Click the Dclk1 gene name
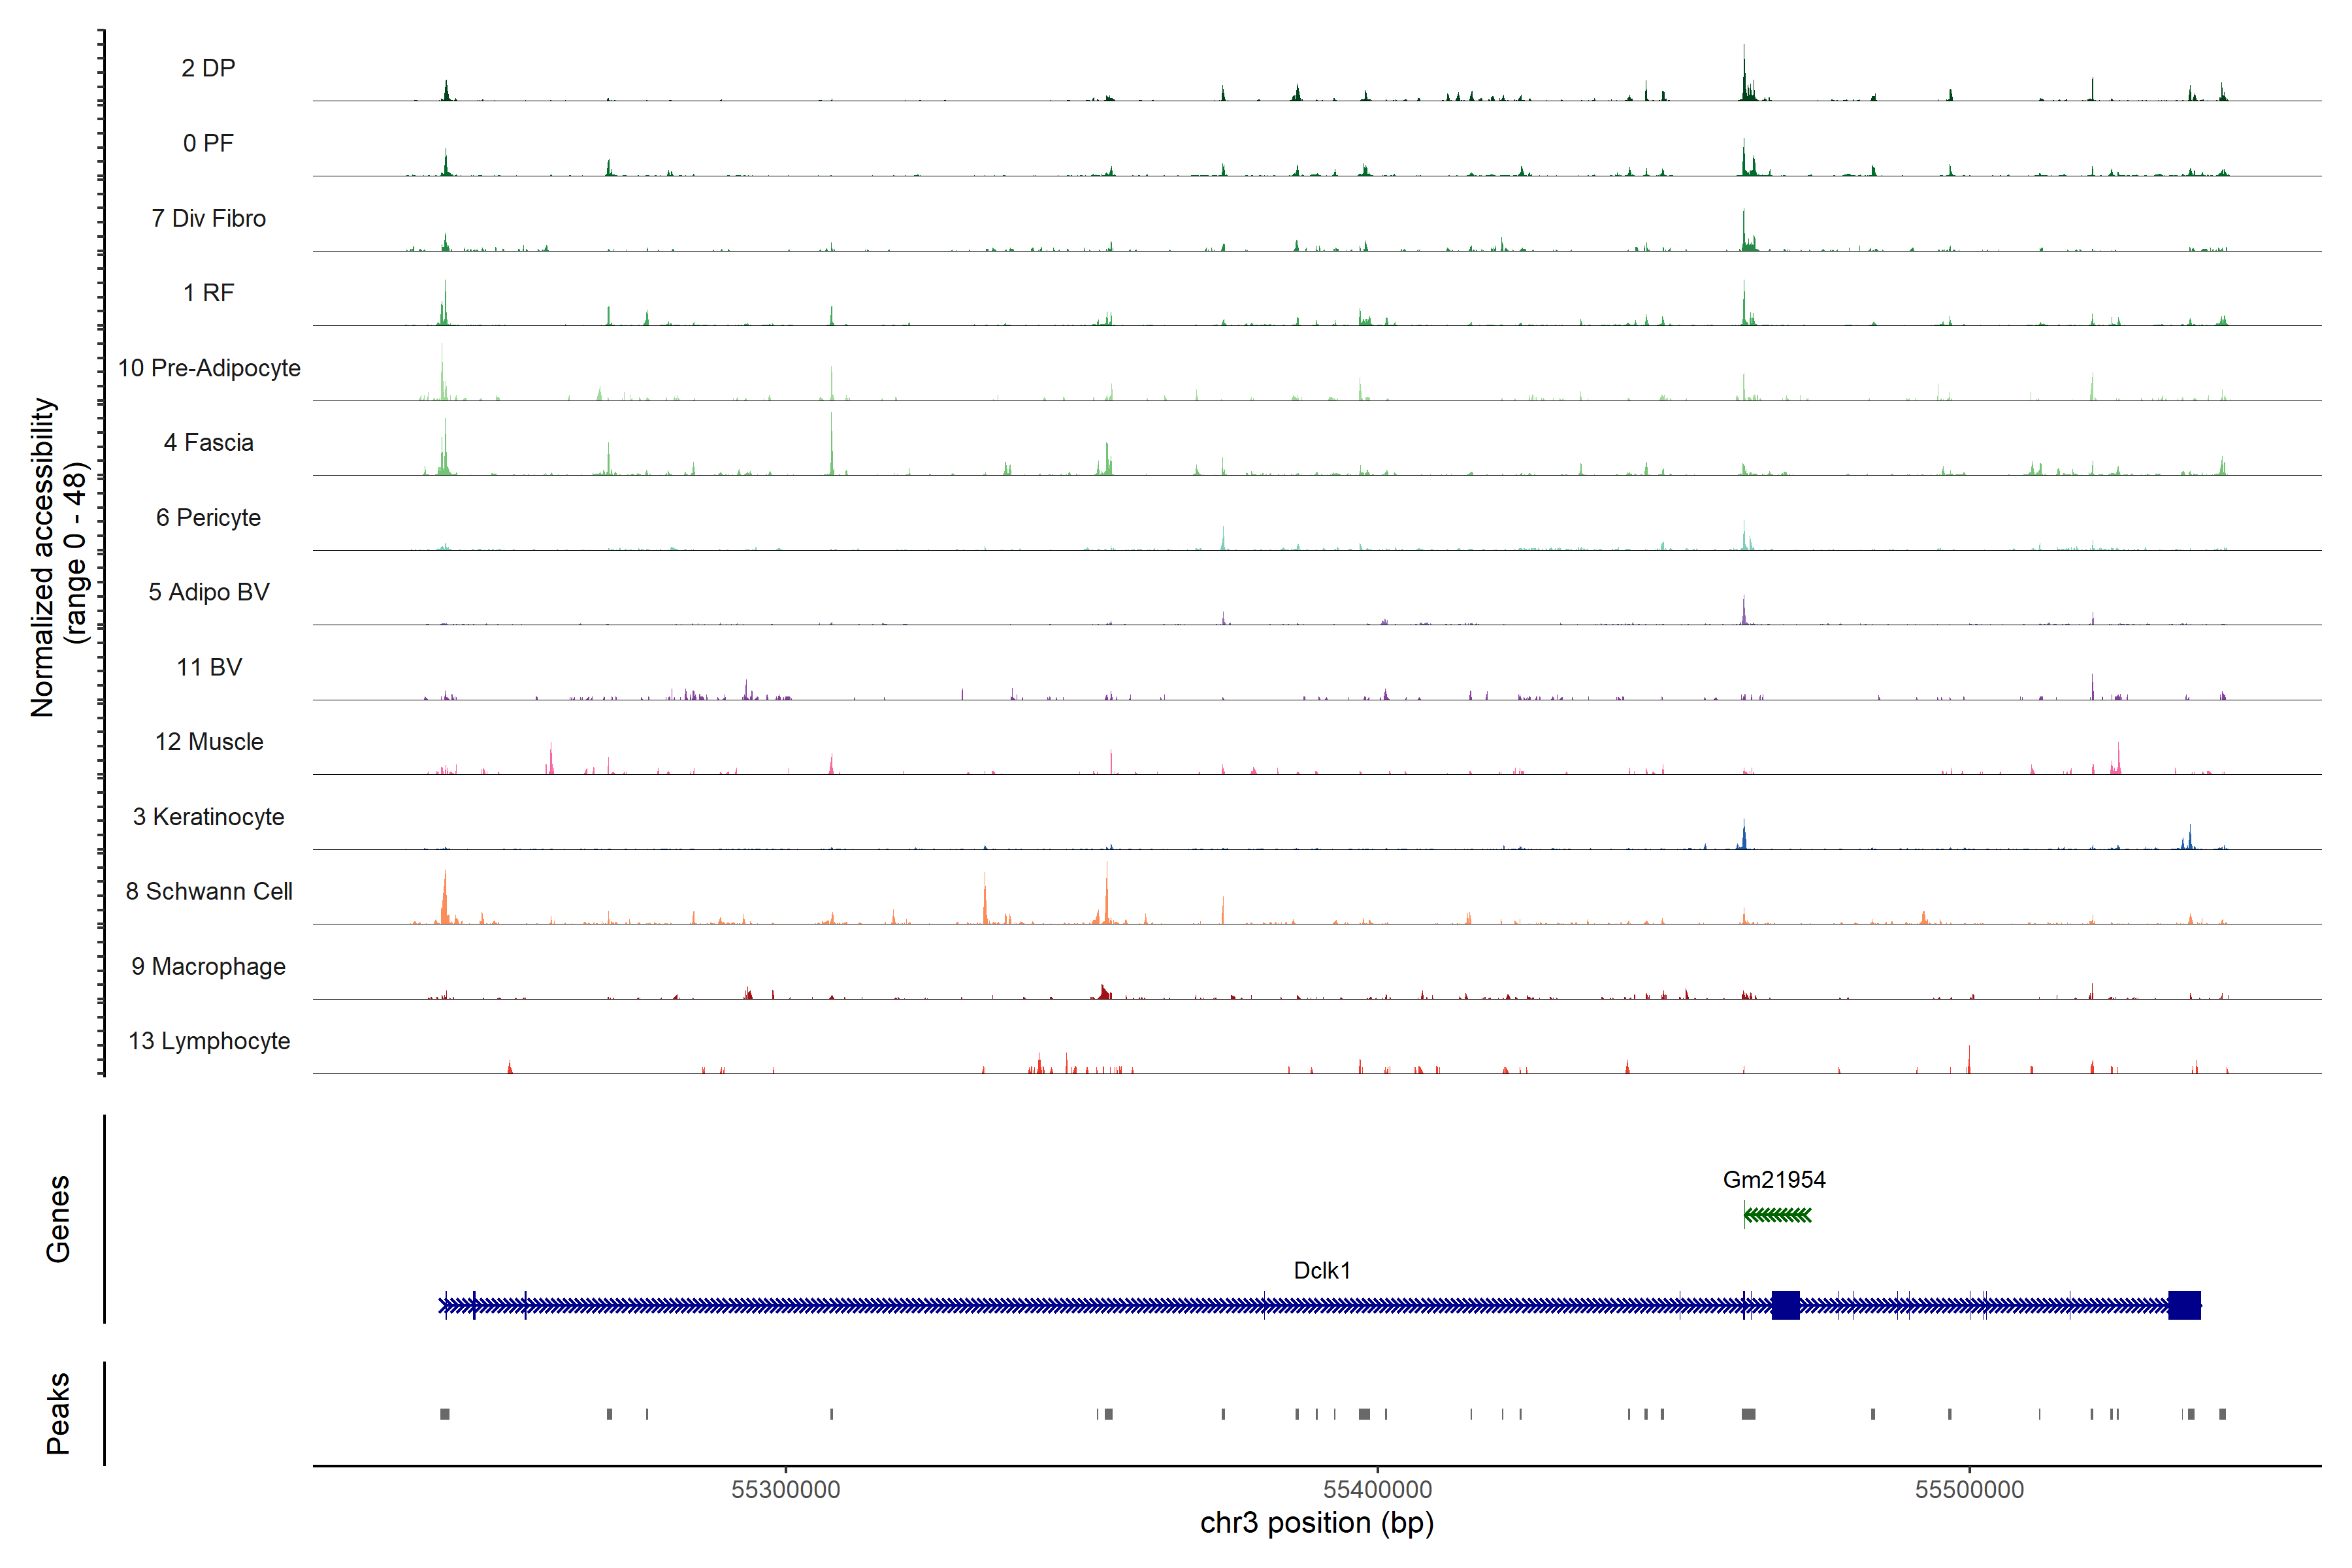Screen dimensions: 2352x1568 [x=1321, y=1270]
